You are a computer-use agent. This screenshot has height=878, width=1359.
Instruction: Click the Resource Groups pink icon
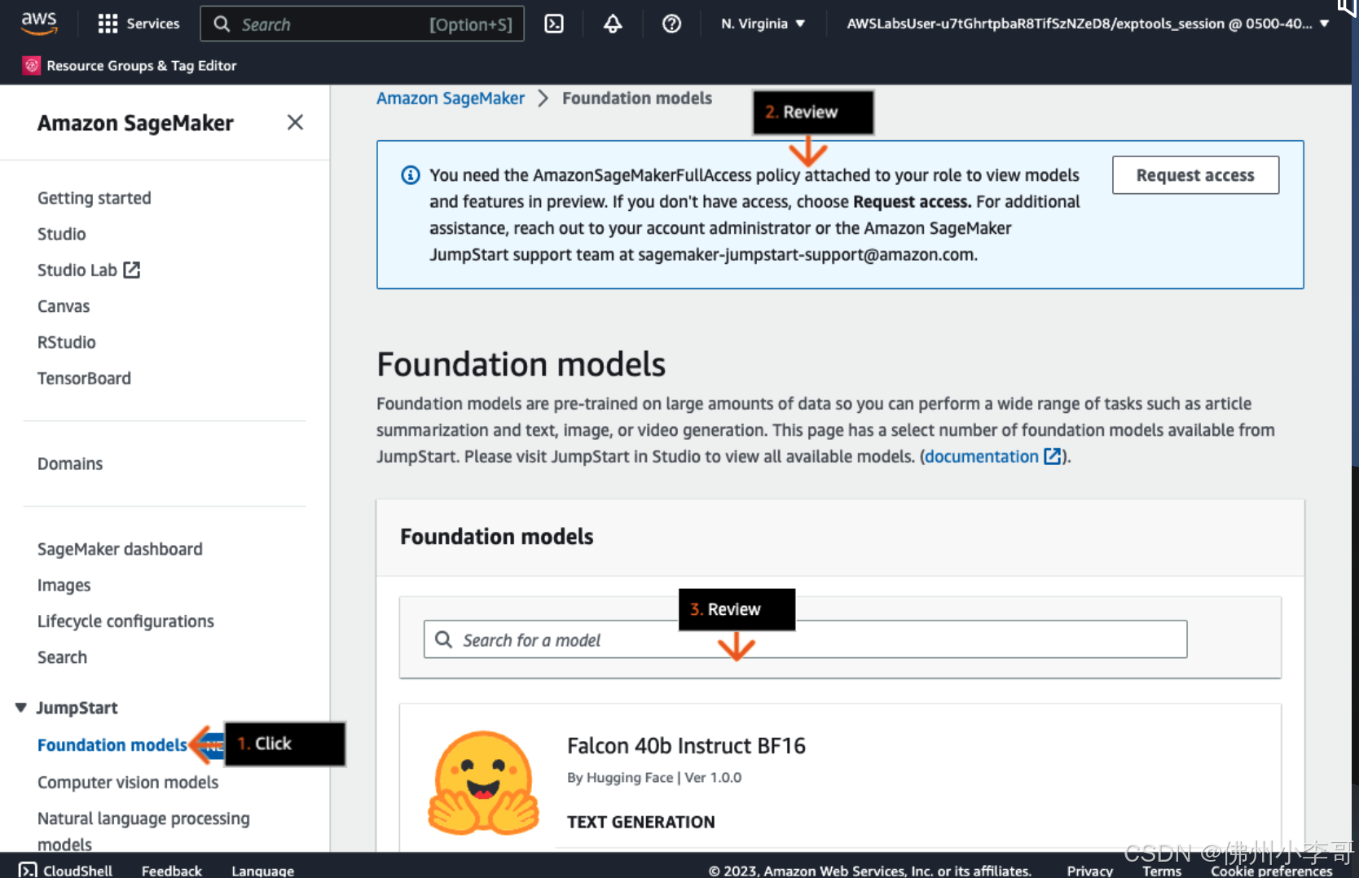(32, 65)
